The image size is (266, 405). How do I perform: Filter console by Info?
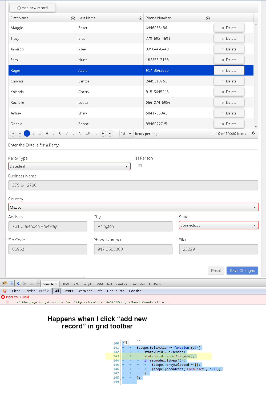[x=99, y=291]
